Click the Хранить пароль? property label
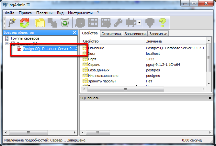 click(102, 81)
